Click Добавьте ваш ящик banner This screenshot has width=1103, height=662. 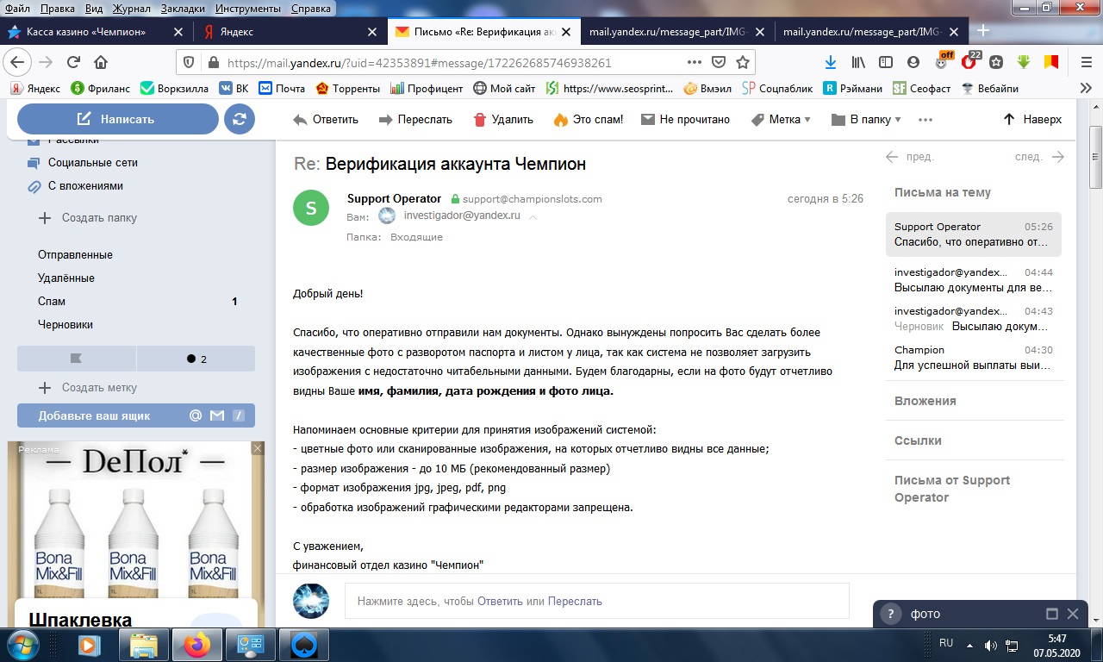(x=136, y=415)
